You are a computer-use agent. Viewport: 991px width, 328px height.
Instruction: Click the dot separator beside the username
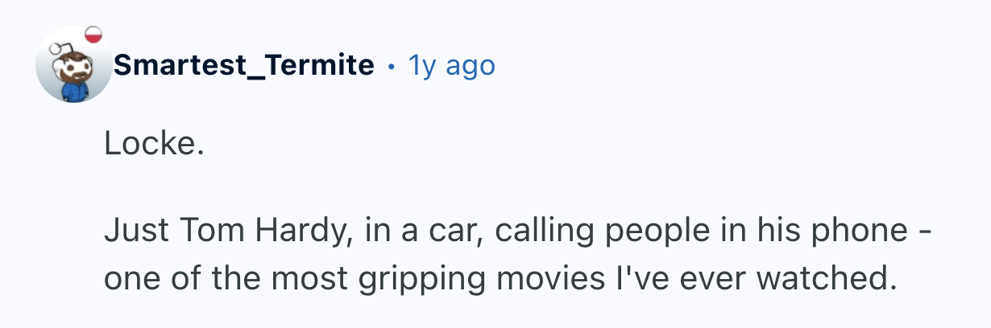tap(391, 65)
